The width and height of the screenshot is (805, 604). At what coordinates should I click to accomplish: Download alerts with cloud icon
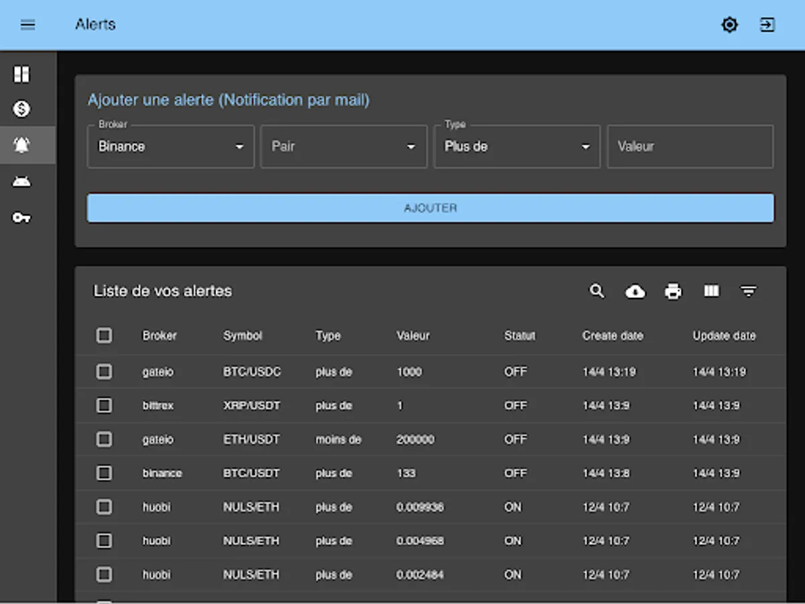pos(635,291)
